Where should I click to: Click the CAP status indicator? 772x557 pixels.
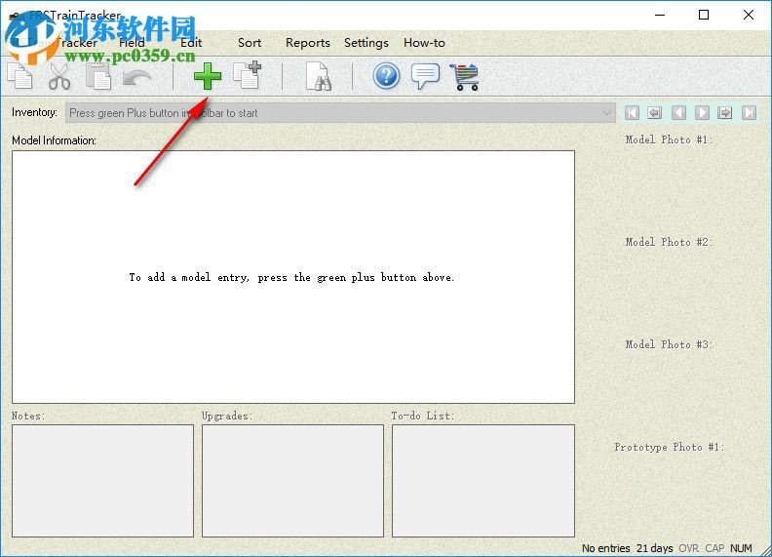tap(714, 548)
